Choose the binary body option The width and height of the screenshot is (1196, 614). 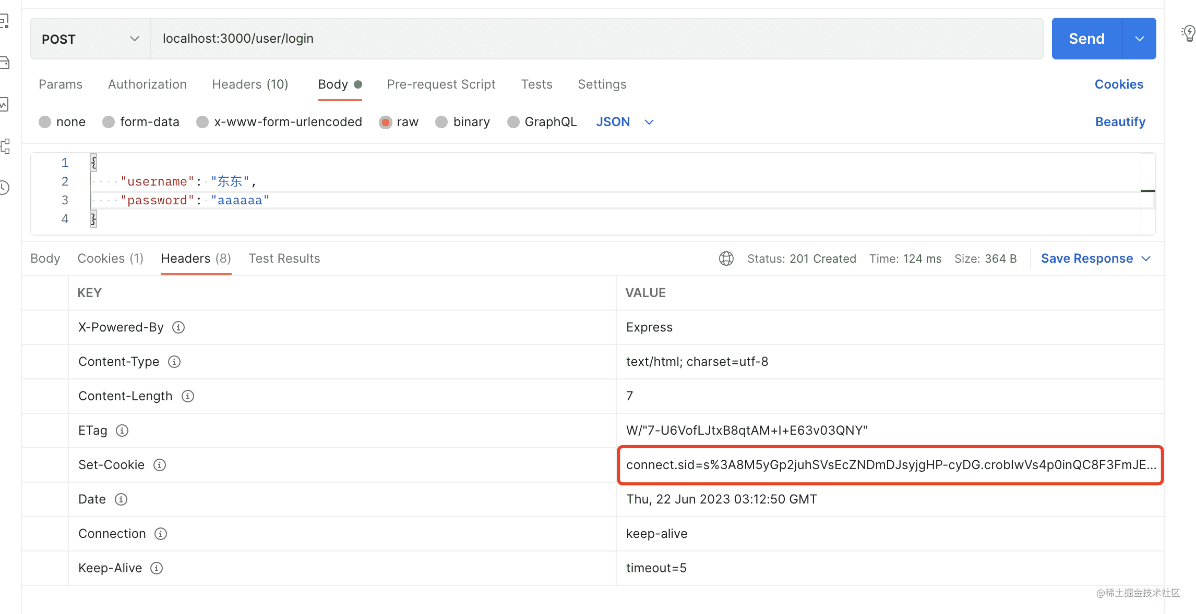[441, 122]
